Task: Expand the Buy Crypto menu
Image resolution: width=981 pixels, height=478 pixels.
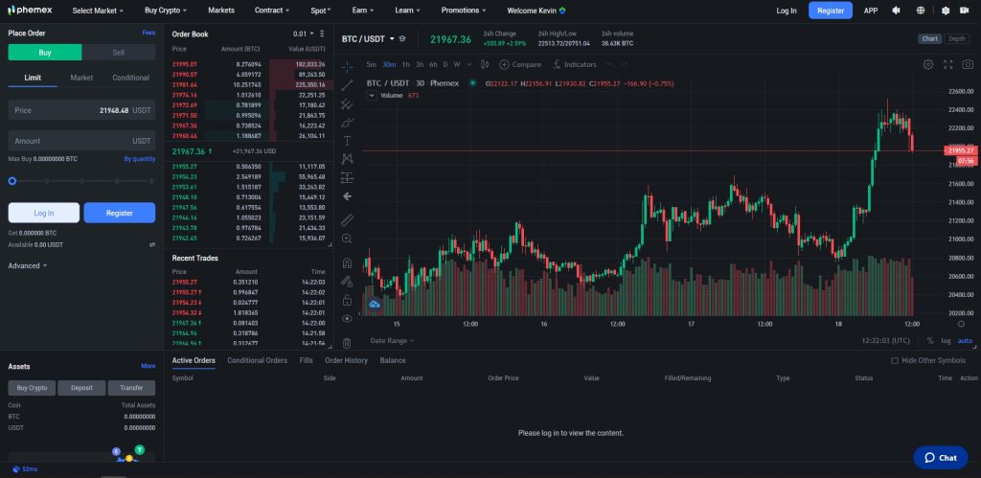Action: tap(165, 11)
